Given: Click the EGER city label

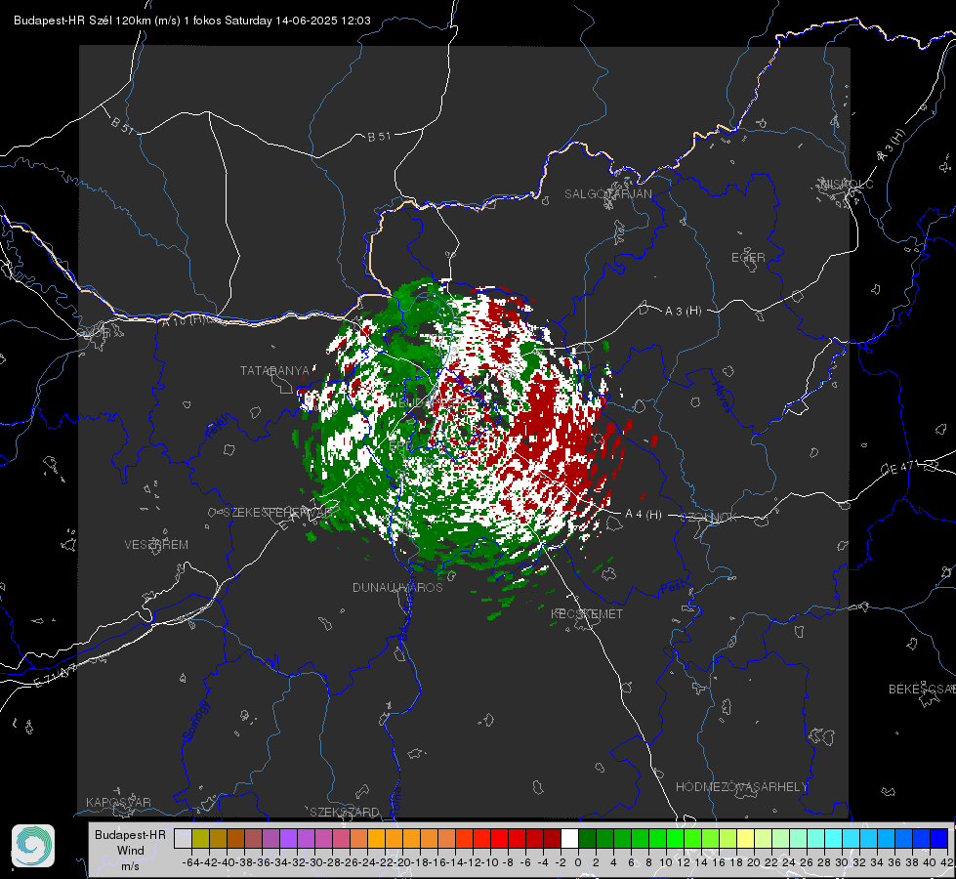Looking at the screenshot, I should 748,258.
